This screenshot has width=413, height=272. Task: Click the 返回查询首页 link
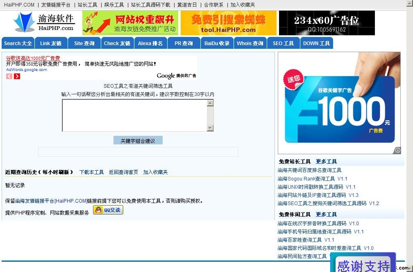pyautogui.click(x=124, y=172)
